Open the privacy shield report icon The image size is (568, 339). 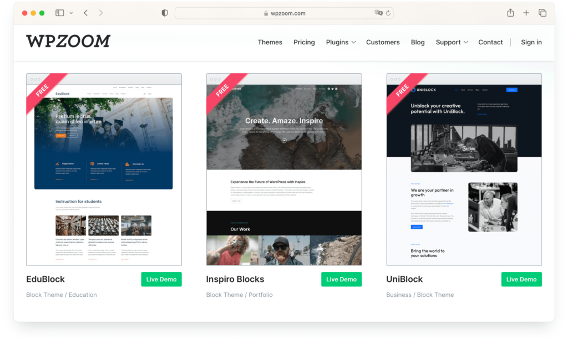pyautogui.click(x=165, y=13)
